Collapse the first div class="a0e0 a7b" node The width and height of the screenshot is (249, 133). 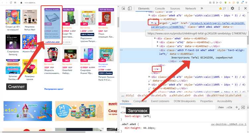(149, 15)
